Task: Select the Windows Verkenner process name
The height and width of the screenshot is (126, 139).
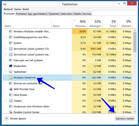Action: coord(25,78)
